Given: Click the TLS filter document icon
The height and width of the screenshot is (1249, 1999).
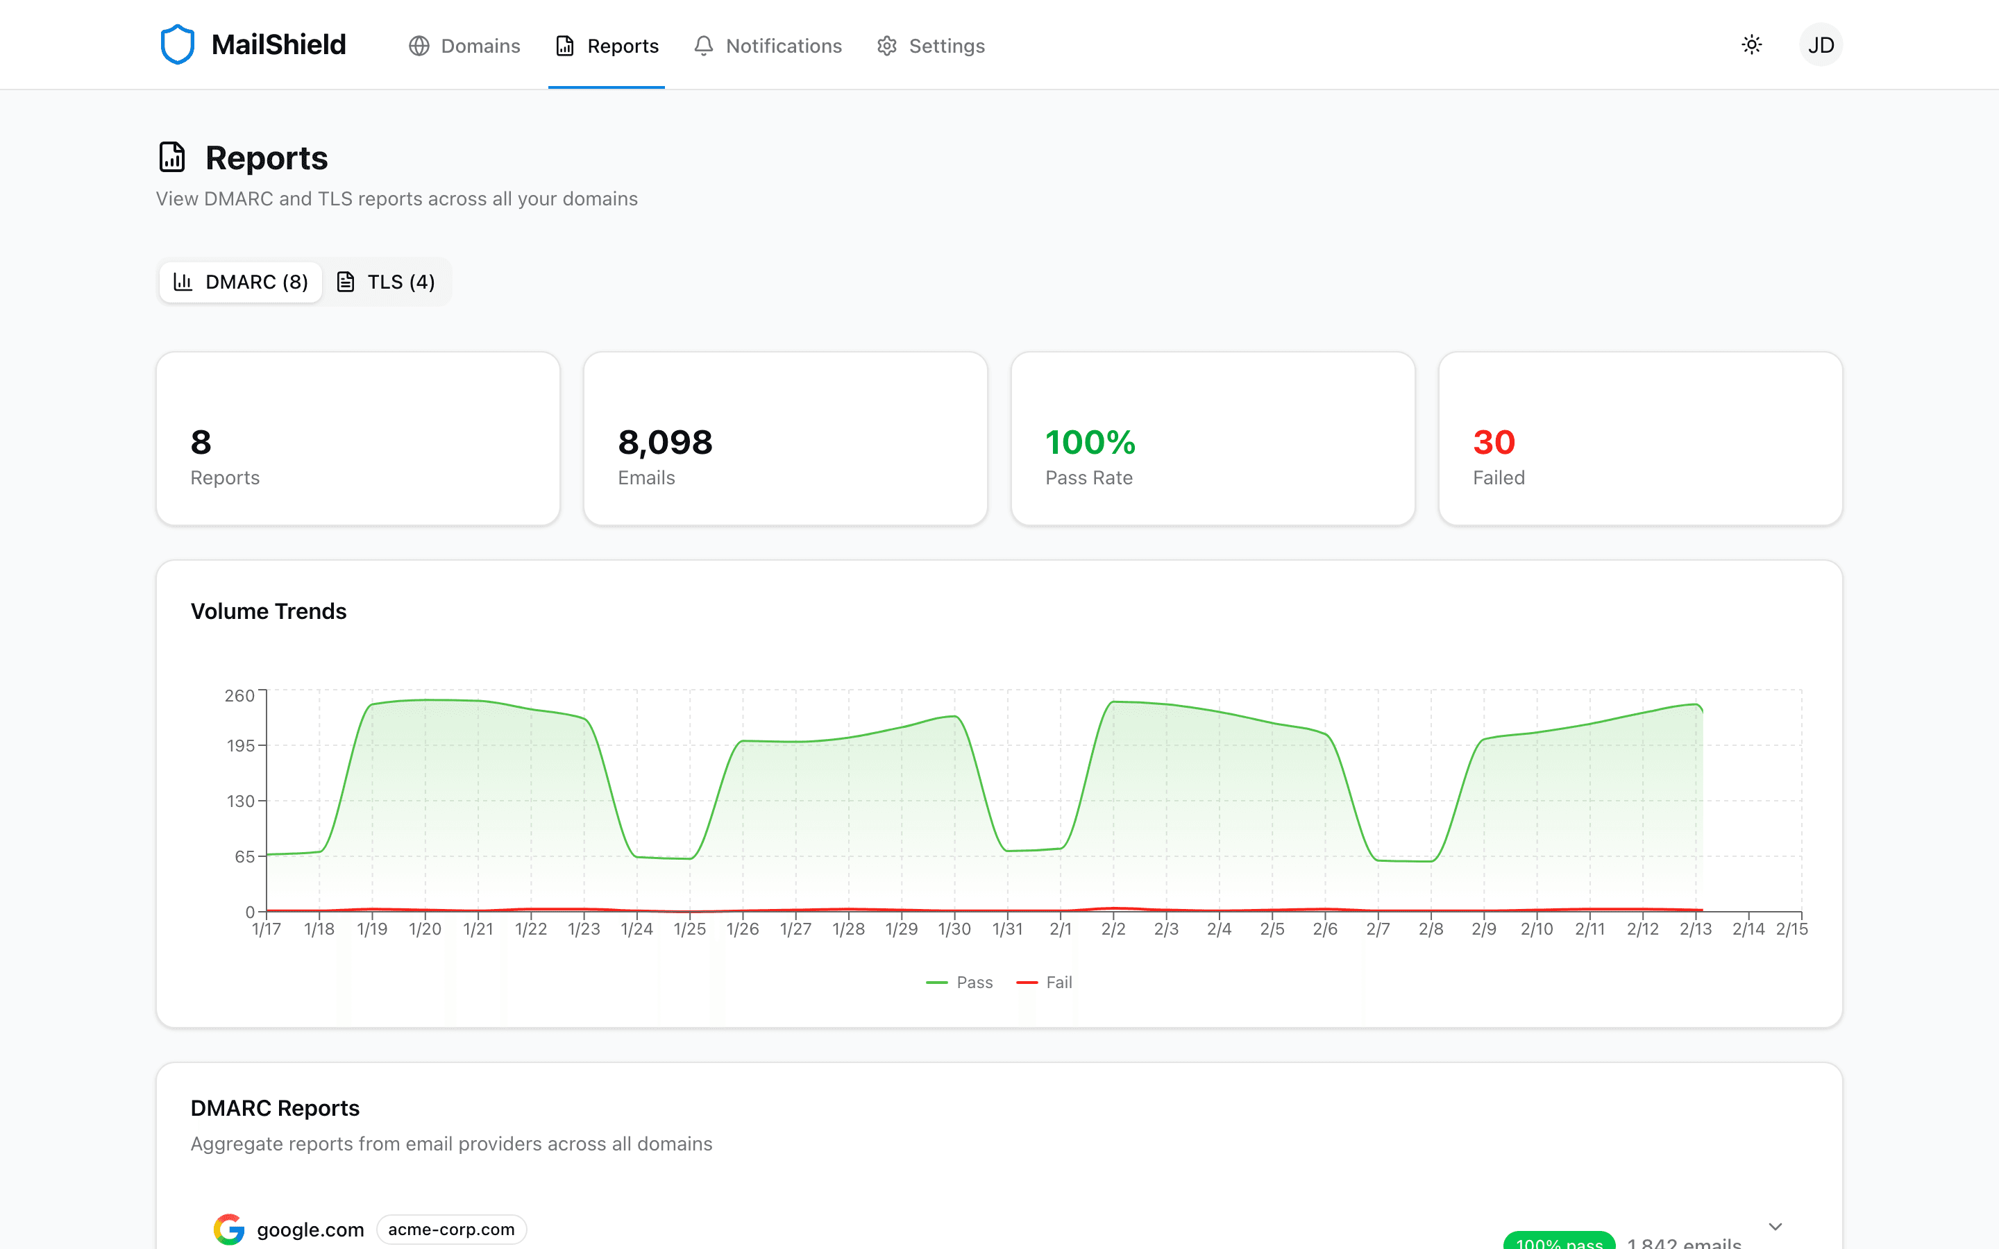Looking at the screenshot, I should (x=347, y=282).
